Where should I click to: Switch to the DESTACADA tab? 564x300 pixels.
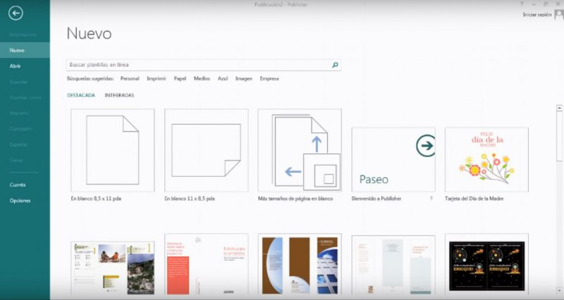point(81,95)
